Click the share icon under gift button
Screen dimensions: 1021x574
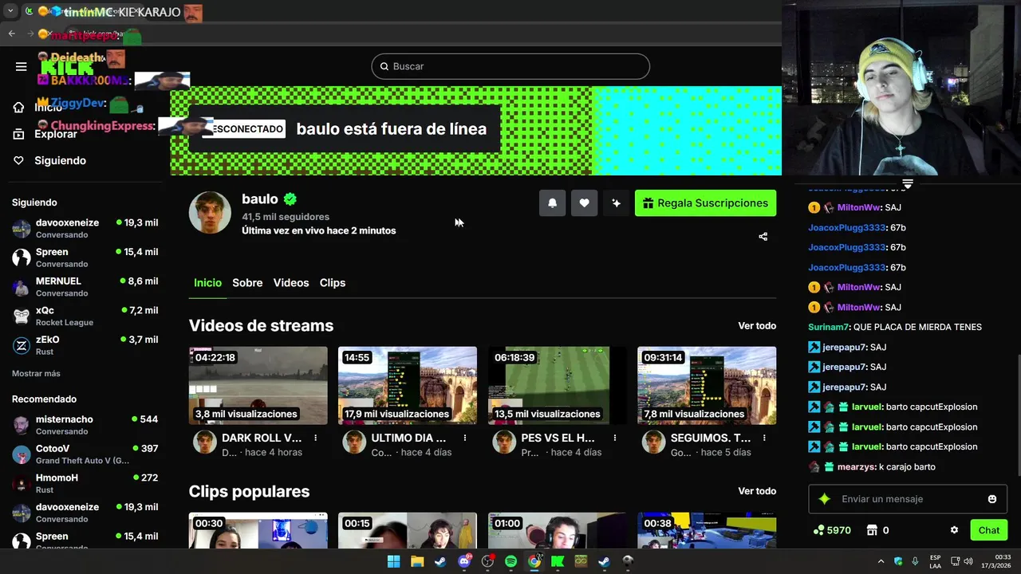click(763, 236)
